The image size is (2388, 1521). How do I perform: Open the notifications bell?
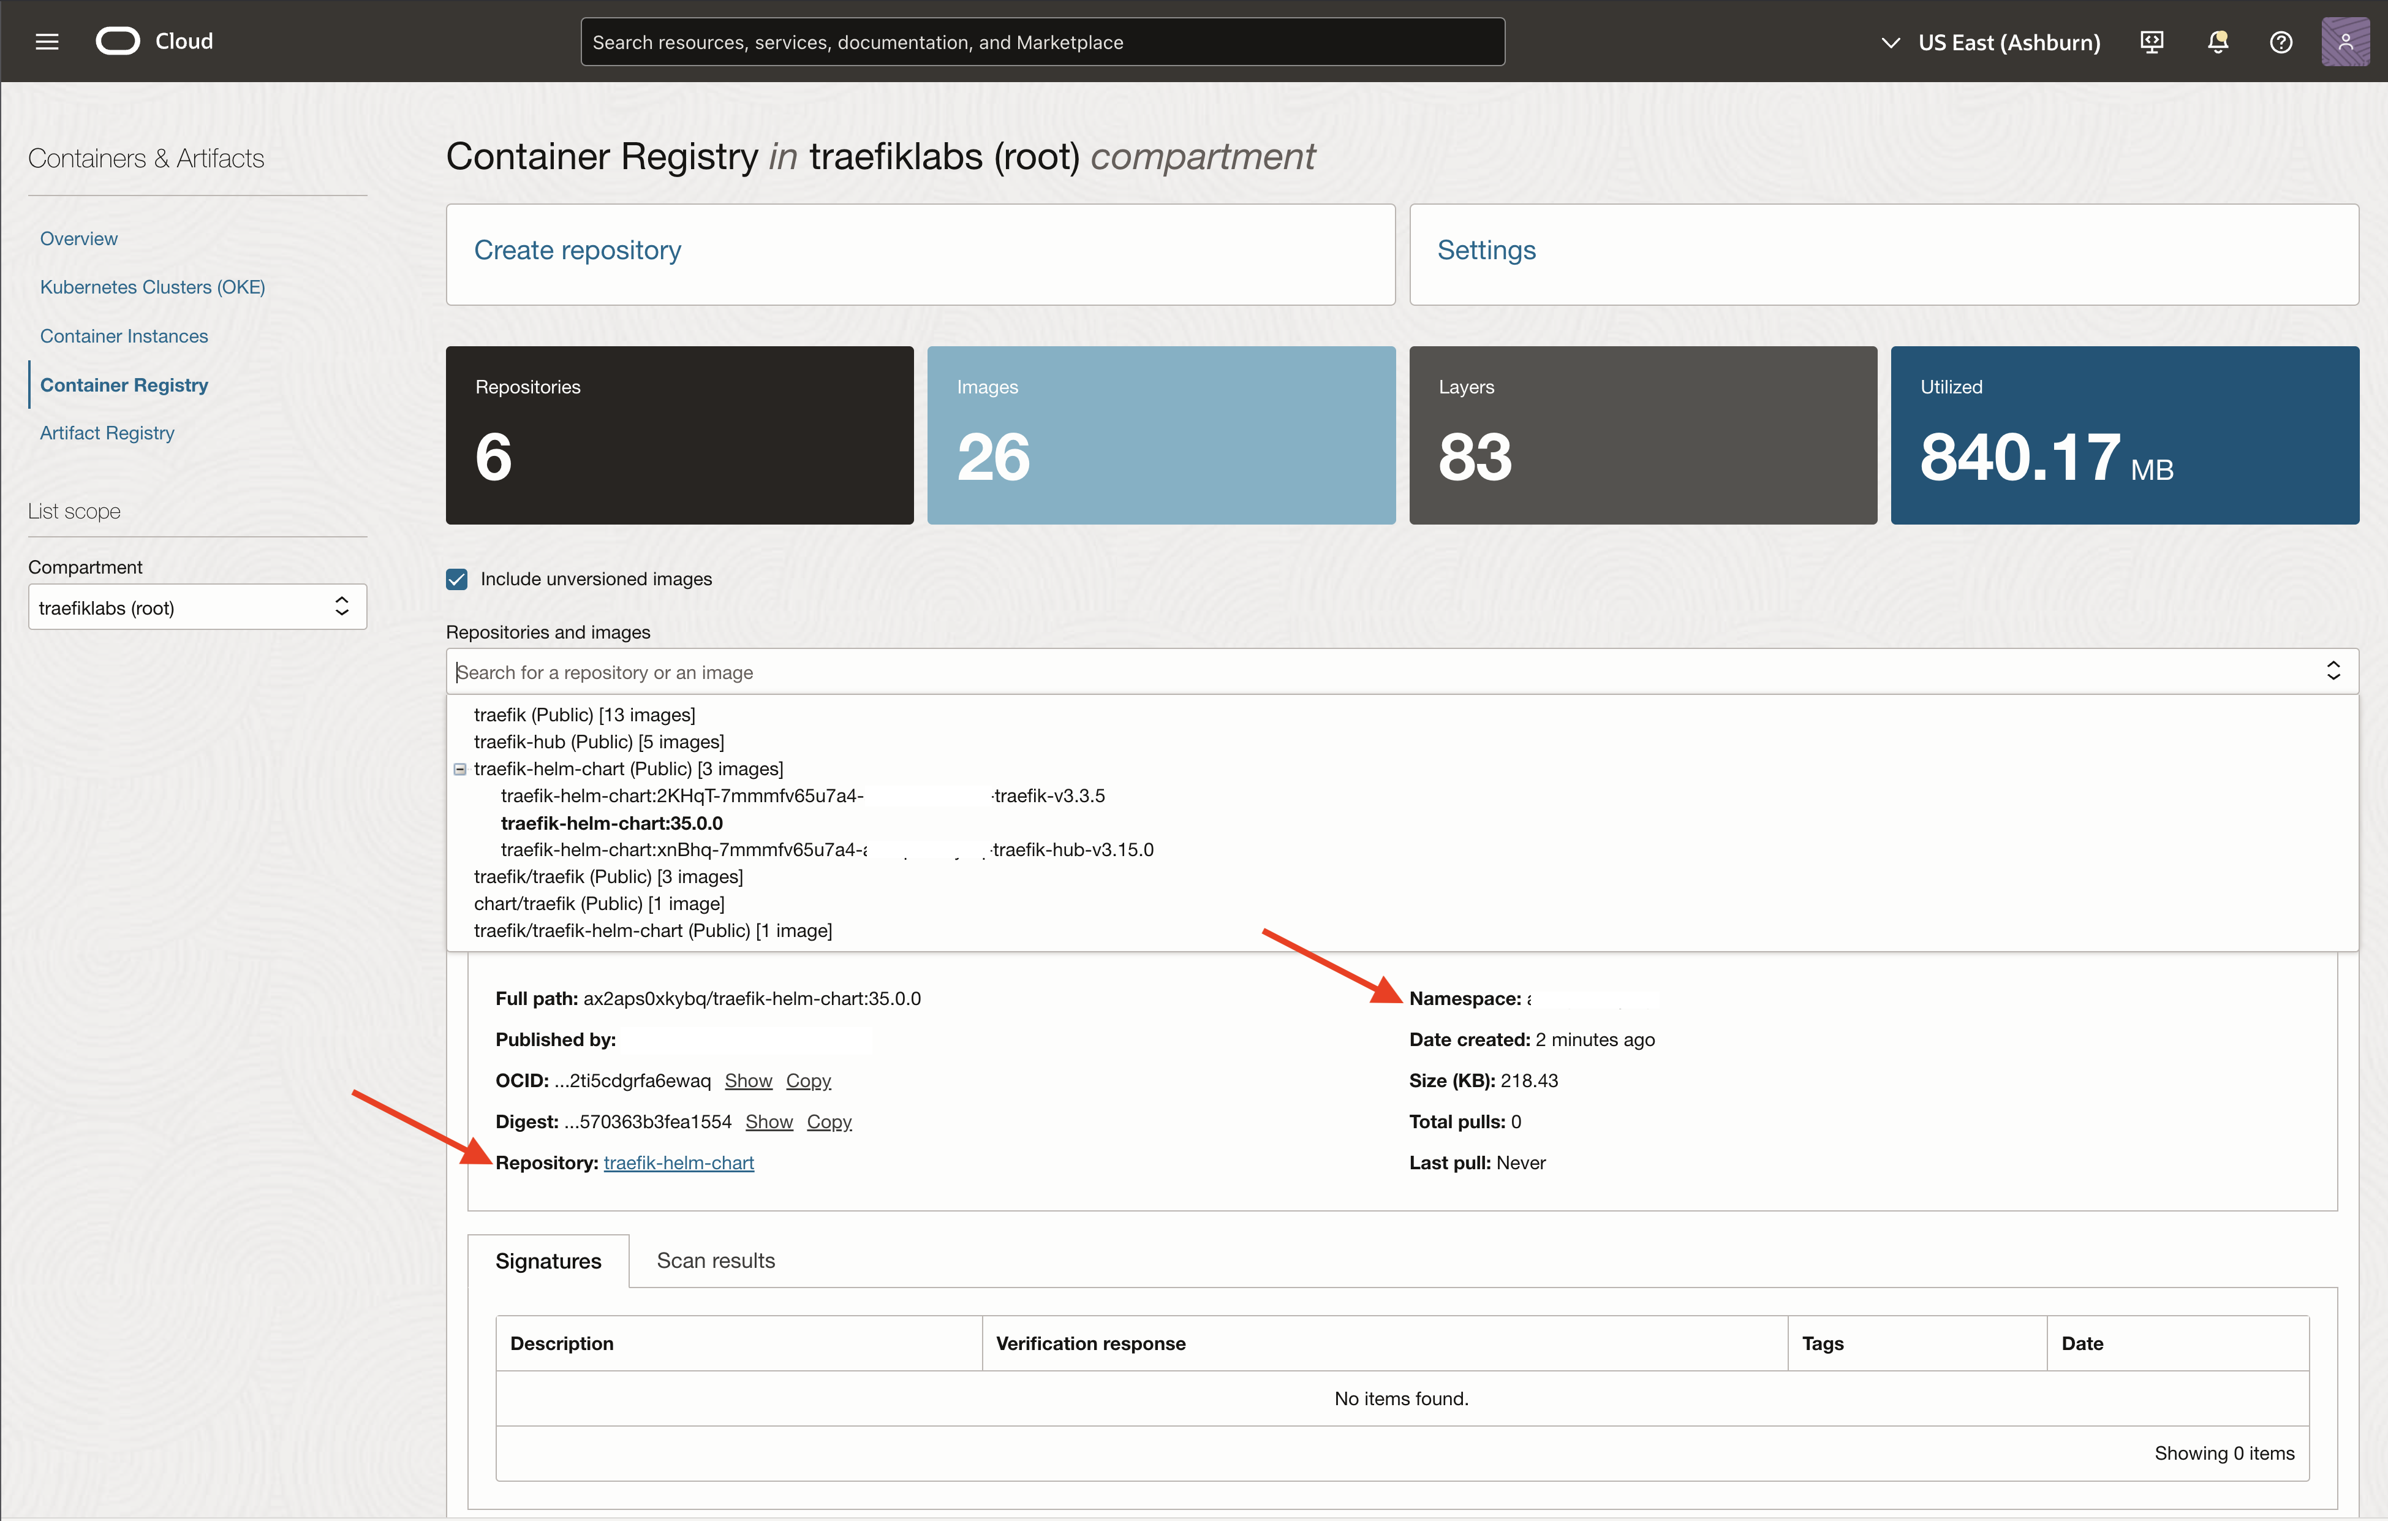click(2218, 42)
